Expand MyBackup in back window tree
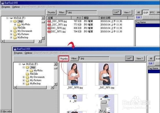Image resolution: width=160 pixels, height=113 pixels. click(x=11, y=37)
